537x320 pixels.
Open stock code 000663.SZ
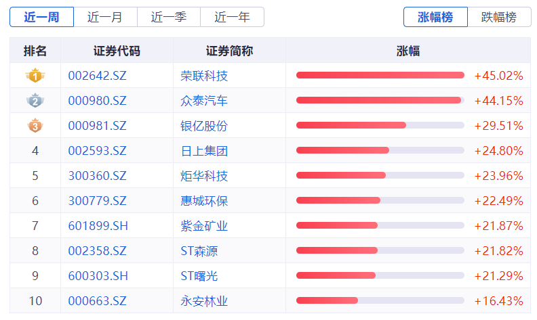tap(97, 301)
